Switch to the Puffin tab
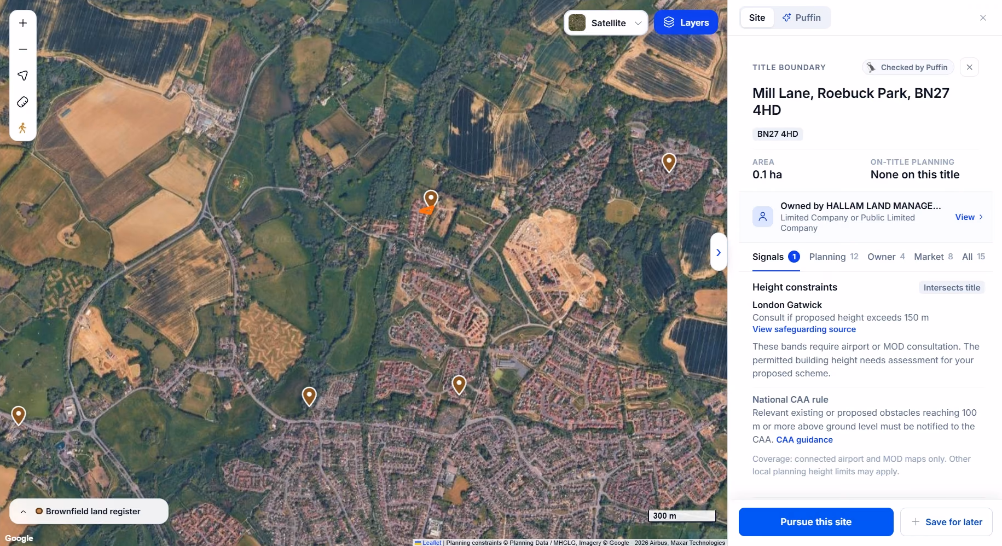1002x546 pixels. [x=802, y=18]
